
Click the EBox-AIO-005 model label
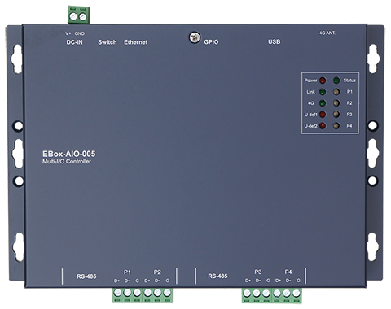[69, 154]
